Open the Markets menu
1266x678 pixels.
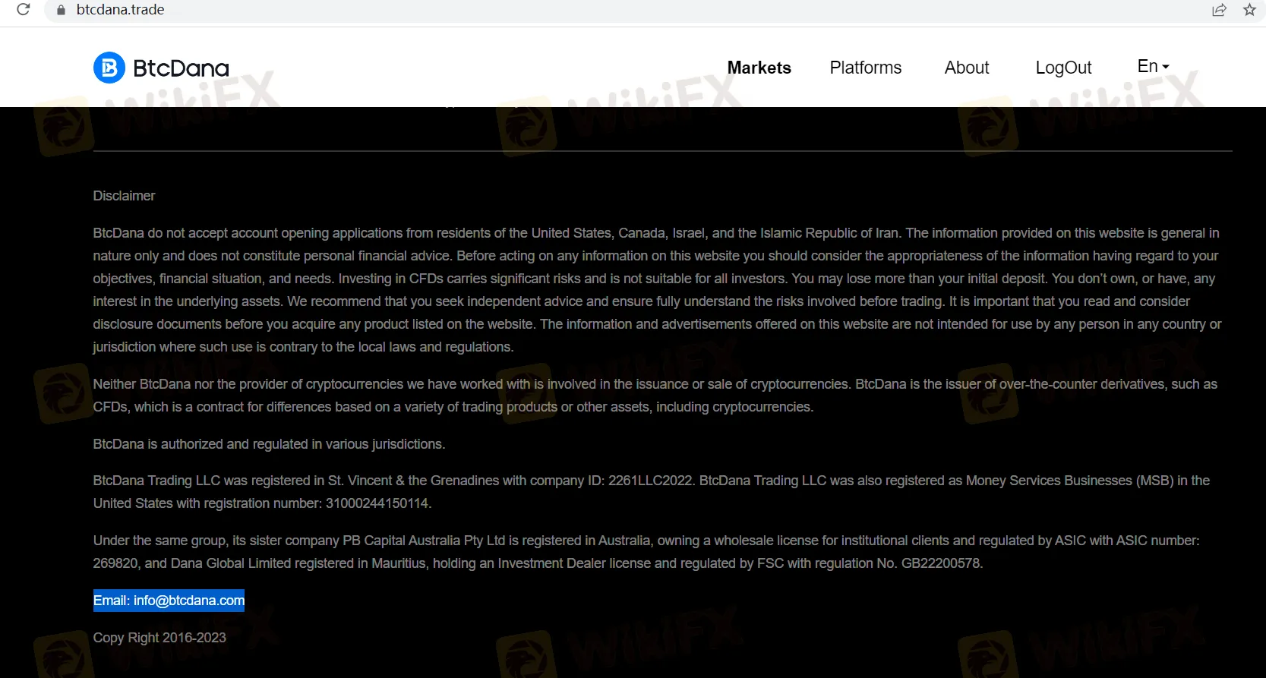759,68
